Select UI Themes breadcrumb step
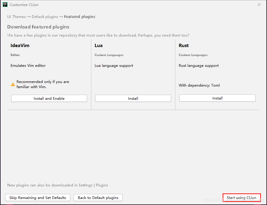The height and width of the screenshot is (205, 267). 17,17
